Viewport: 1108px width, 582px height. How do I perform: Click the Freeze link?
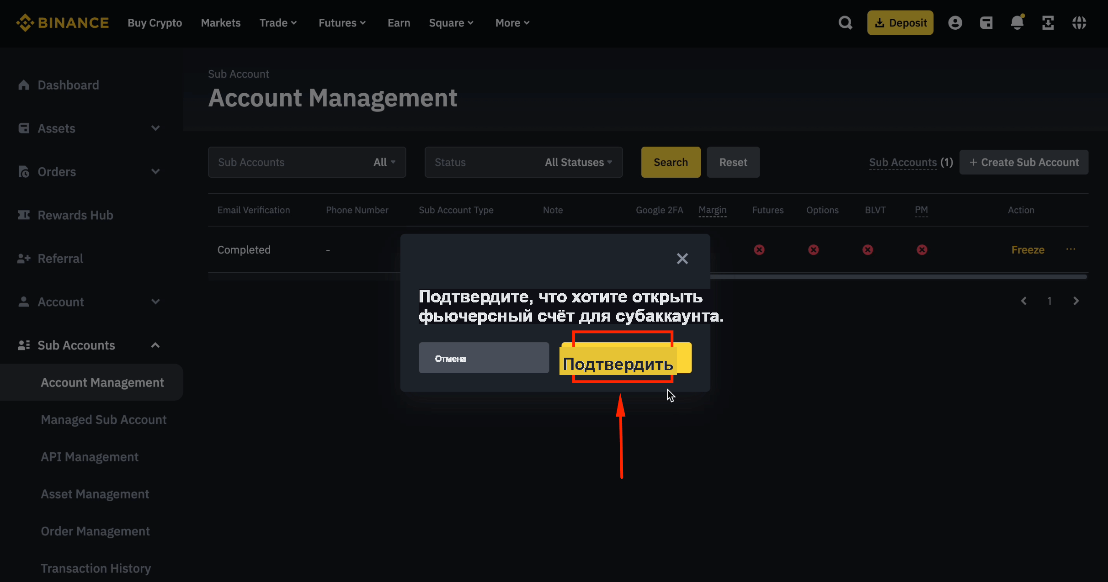point(1028,250)
